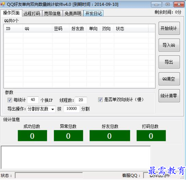Viewport: 188px width, 181px height.
Task: Click the application icon in title bar
Action: point(3,4)
